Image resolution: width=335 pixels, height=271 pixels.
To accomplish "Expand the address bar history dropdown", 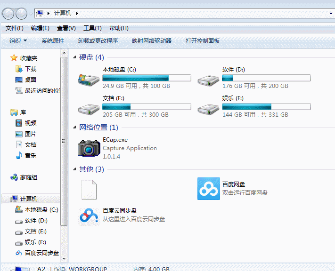I will [x=331, y=14].
